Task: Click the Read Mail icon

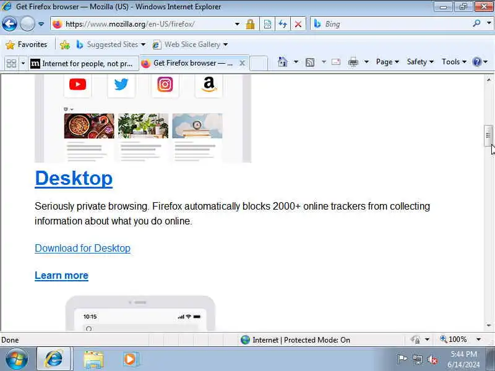Action: [336, 62]
